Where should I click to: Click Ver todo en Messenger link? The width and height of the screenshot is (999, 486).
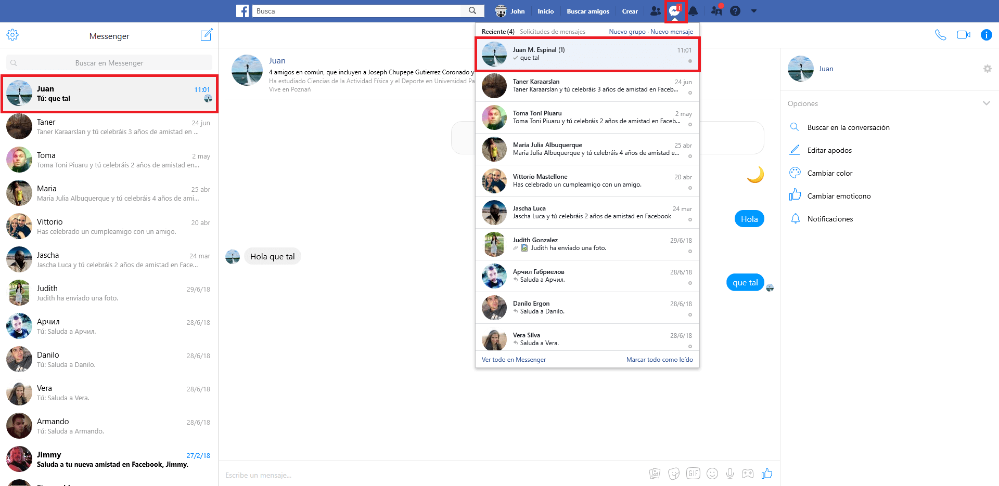(x=514, y=360)
